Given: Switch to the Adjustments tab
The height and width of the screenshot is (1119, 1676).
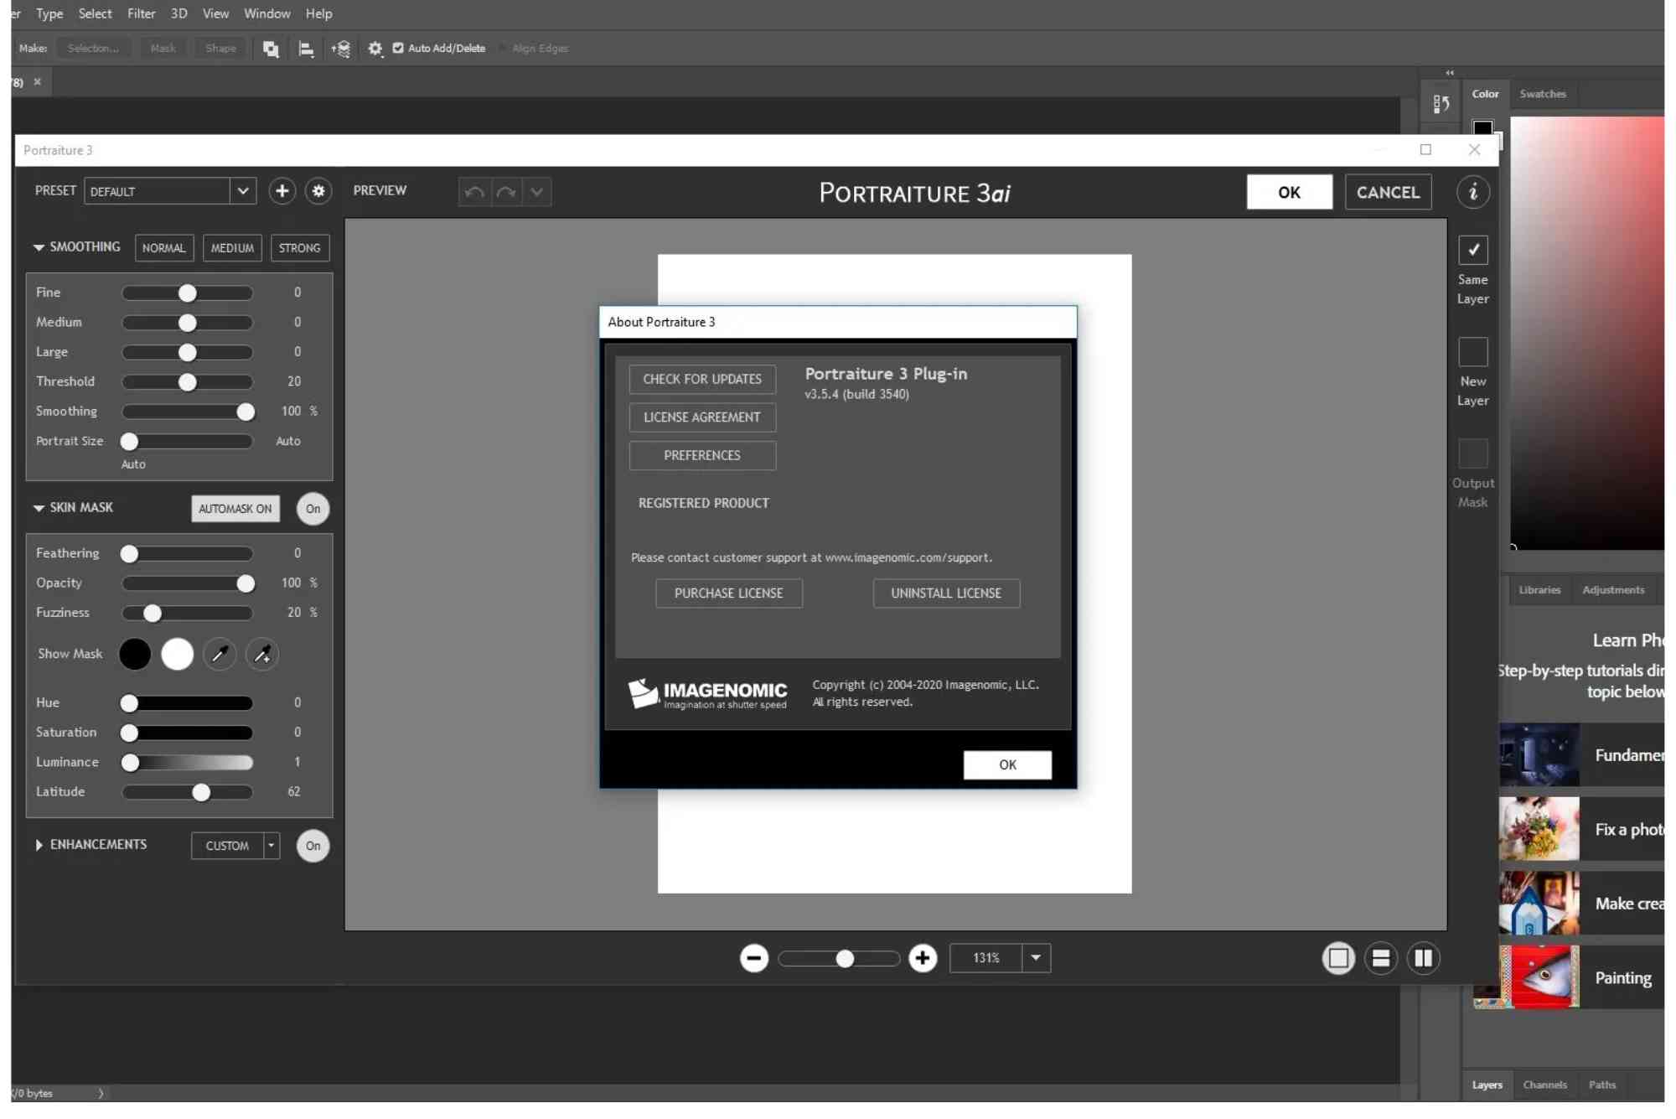Looking at the screenshot, I should [1613, 590].
